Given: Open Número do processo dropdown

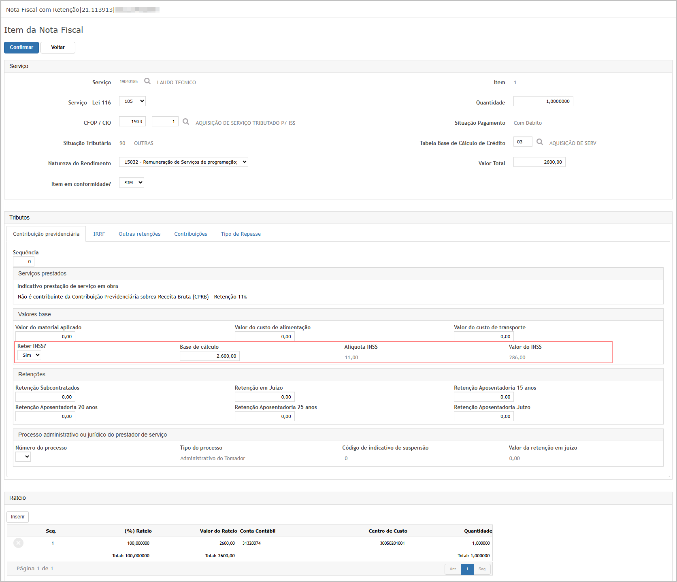Looking at the screenshot, I should [23, 457].
